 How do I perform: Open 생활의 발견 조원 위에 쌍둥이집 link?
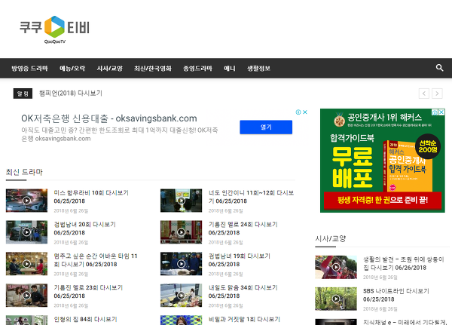pyautogui.click(x=404, y=263)
